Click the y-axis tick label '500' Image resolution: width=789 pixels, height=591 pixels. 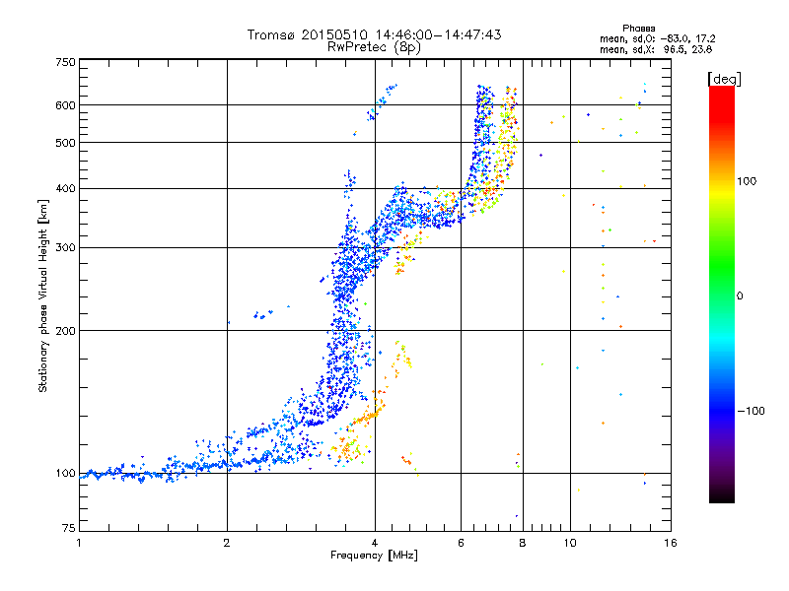[x=65, y=143]
